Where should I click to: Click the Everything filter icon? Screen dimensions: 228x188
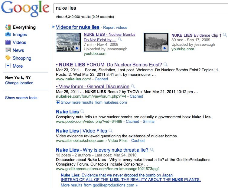pyautogui.click(x=8, y=27)
